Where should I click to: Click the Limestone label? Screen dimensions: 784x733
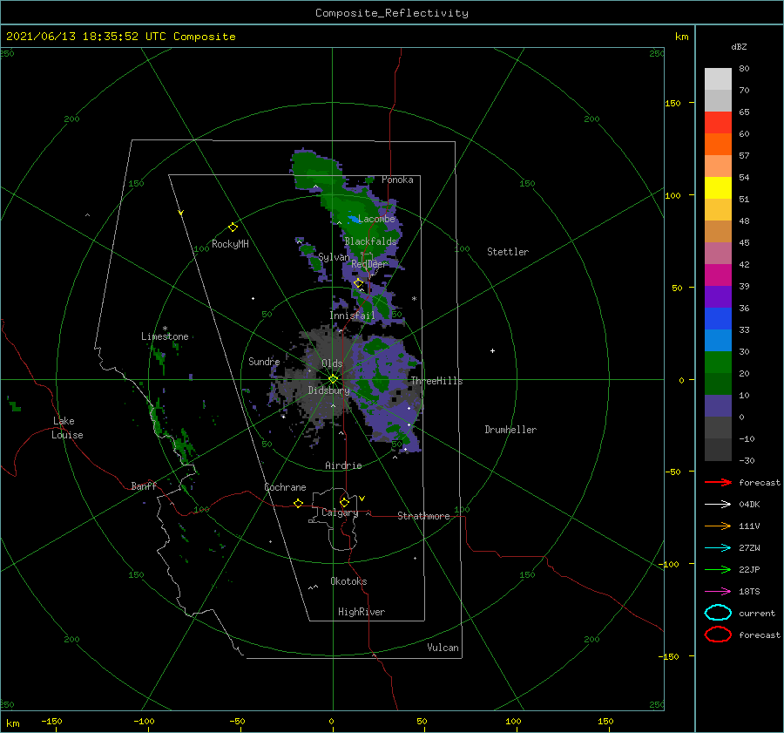[165, 336]
